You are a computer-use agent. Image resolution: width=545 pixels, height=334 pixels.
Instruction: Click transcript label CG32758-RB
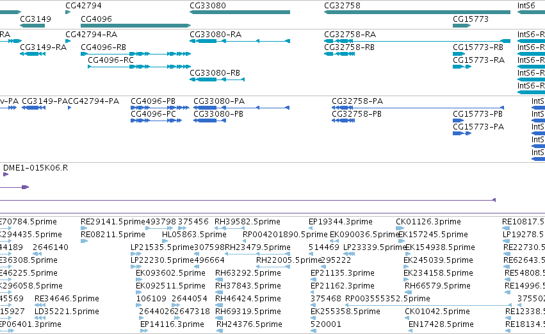[x=349, y=47]
